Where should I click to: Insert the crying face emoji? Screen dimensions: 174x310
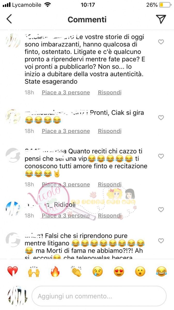(98, 272)
